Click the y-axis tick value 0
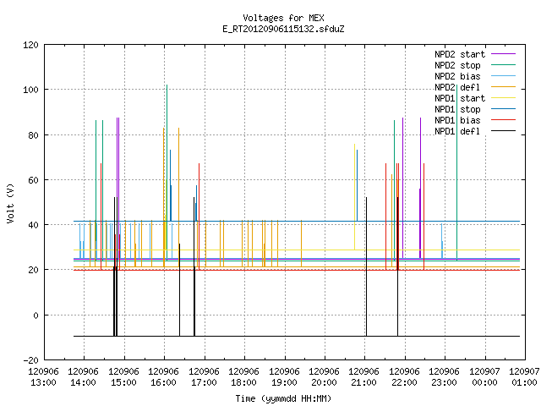Image resolution: width=541 pixels, height=406 pixels. tap(36, 315)
